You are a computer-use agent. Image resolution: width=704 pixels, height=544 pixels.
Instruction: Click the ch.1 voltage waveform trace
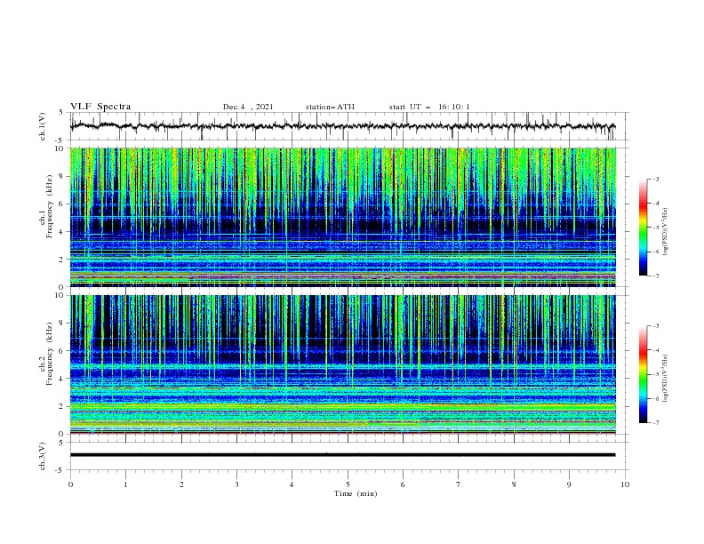point(342,126)
